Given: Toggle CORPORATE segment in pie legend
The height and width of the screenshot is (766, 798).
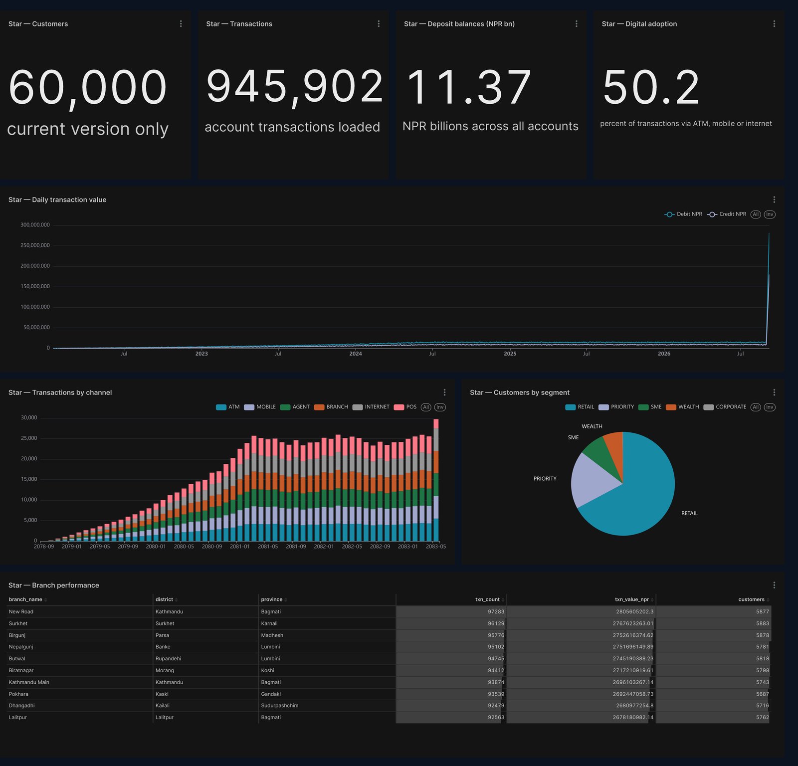Looking at the screenshot, I should tap(725, 407).
